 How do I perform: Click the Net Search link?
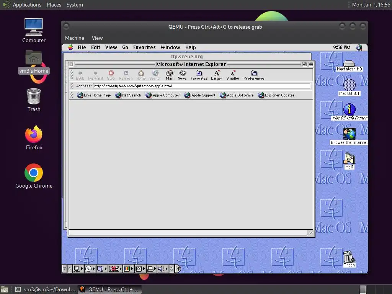(128, 95)
